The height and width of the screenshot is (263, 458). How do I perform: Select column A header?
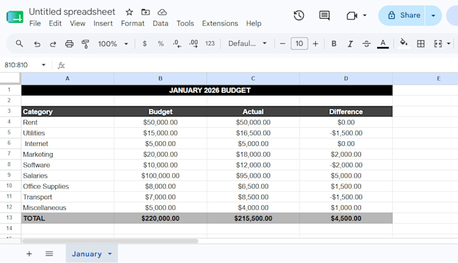click(x=67, y=79)
